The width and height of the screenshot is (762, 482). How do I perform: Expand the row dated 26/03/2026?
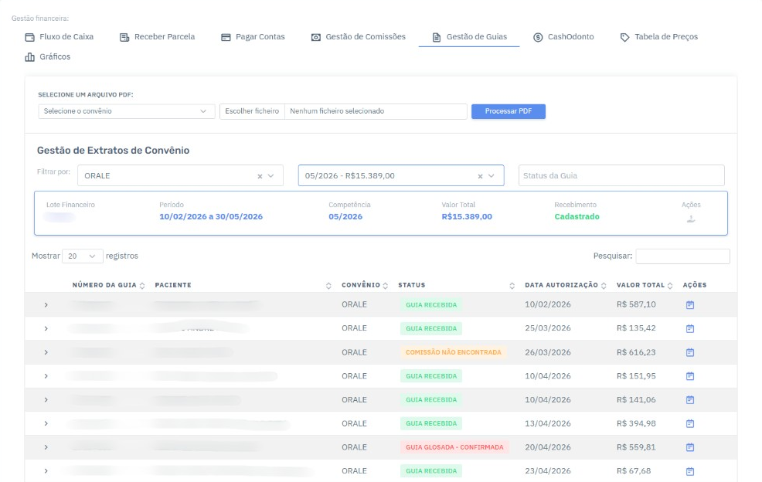(x=46, y=352)
